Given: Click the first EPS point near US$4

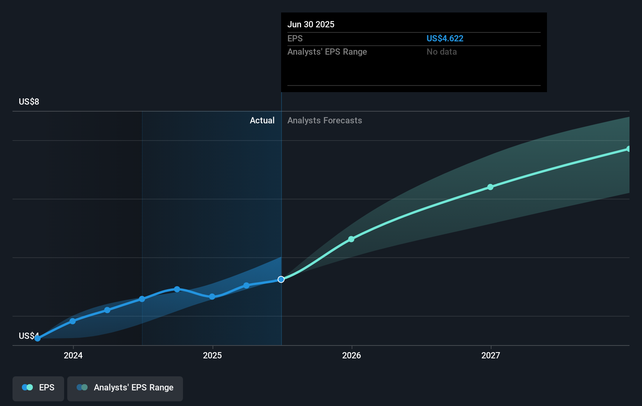Looking at the screenshot, I should [x=38, y=338].
